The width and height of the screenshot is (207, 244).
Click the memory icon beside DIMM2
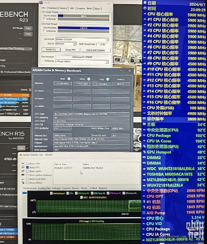coord(144,158)
